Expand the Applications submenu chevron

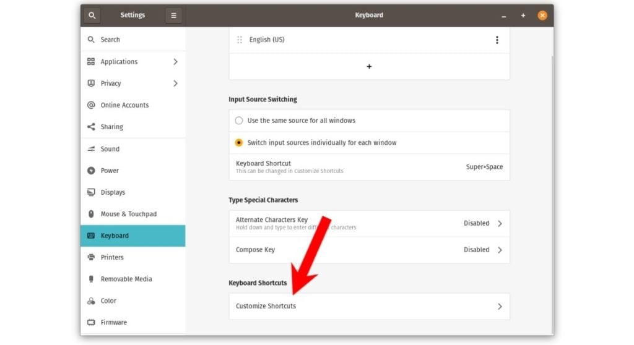pyautogui.click(x=175, y=62)
